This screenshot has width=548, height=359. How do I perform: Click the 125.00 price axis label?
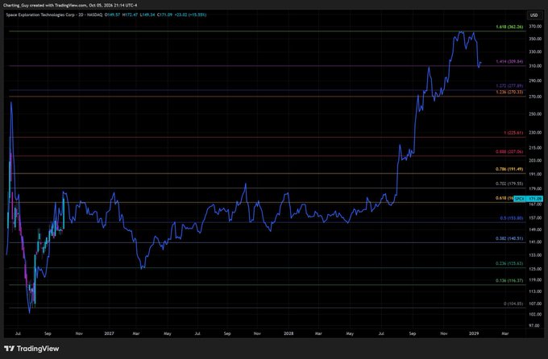535,269
